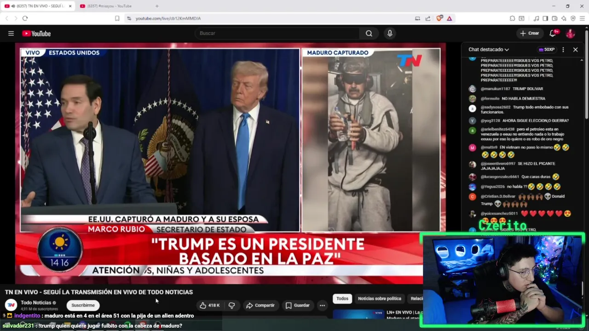This screenshot has width=589, height=331.
Task: Click the Crear button
Action: click(x=529, y=33)
